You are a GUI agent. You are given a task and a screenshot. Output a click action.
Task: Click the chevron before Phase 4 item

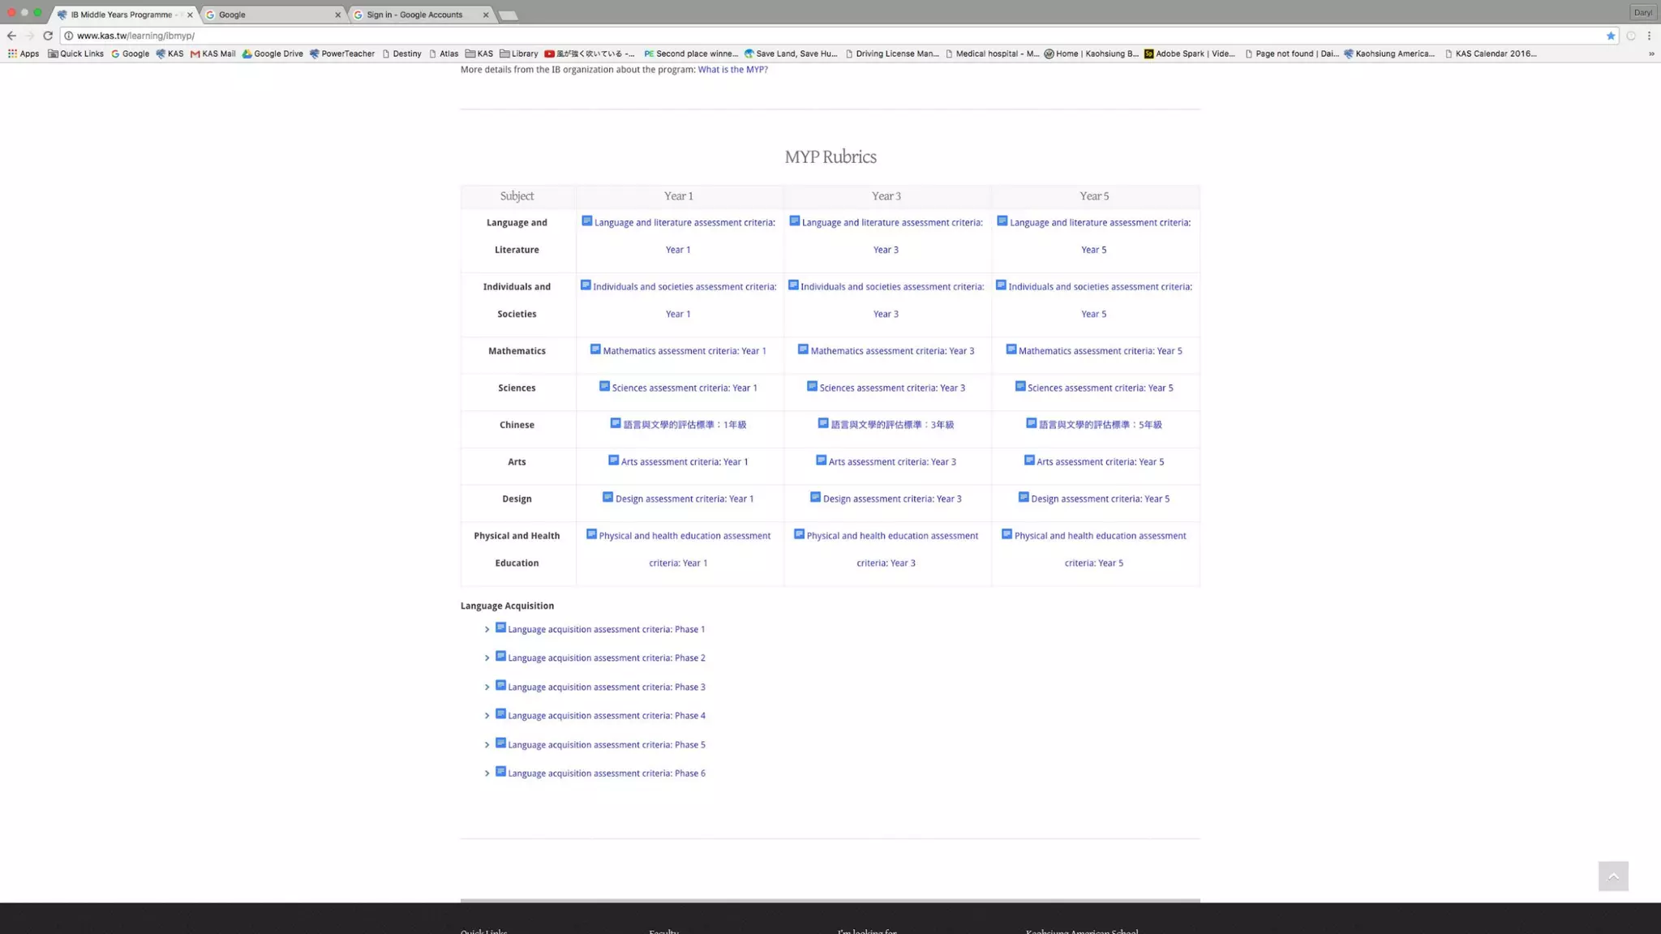point(487,716)
